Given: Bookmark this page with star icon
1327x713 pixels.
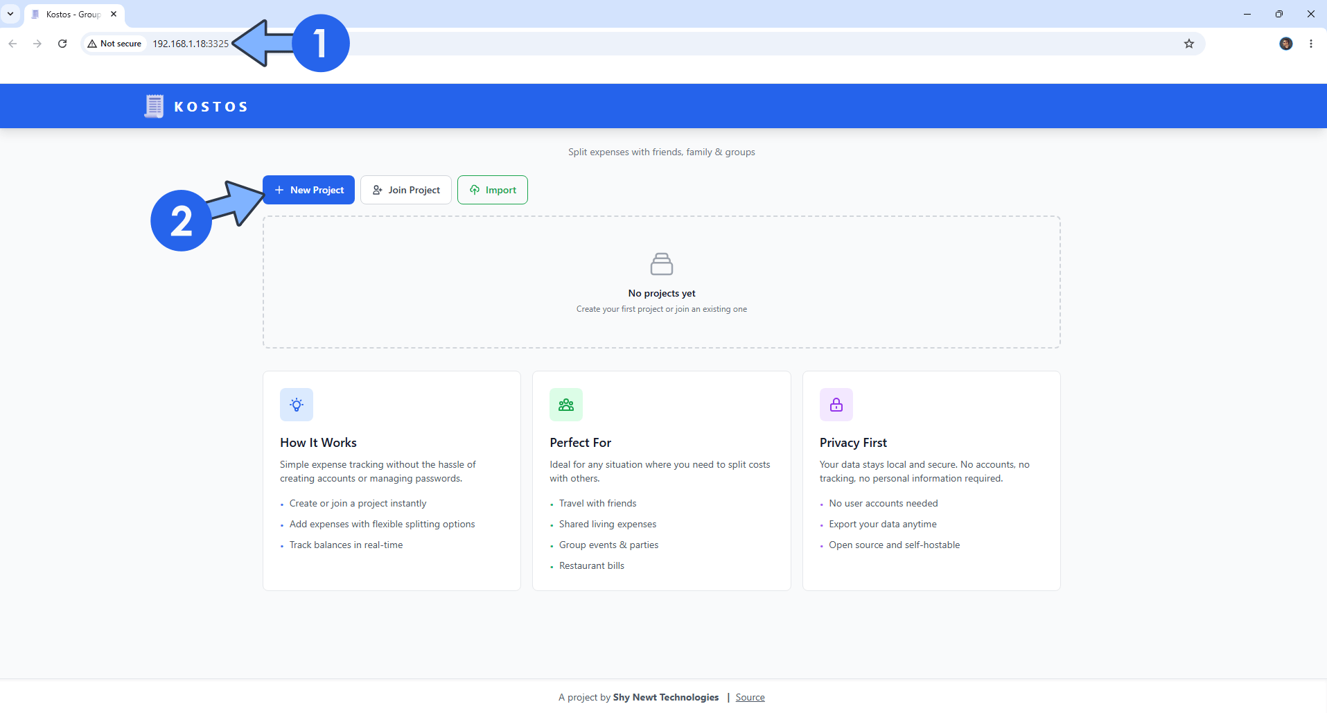Looking at the screenshot, I should (1189, 44).
